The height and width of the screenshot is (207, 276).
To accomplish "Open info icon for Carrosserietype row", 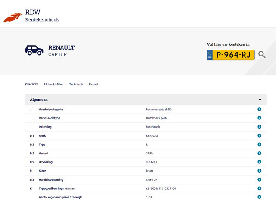I will pos(260,118).
